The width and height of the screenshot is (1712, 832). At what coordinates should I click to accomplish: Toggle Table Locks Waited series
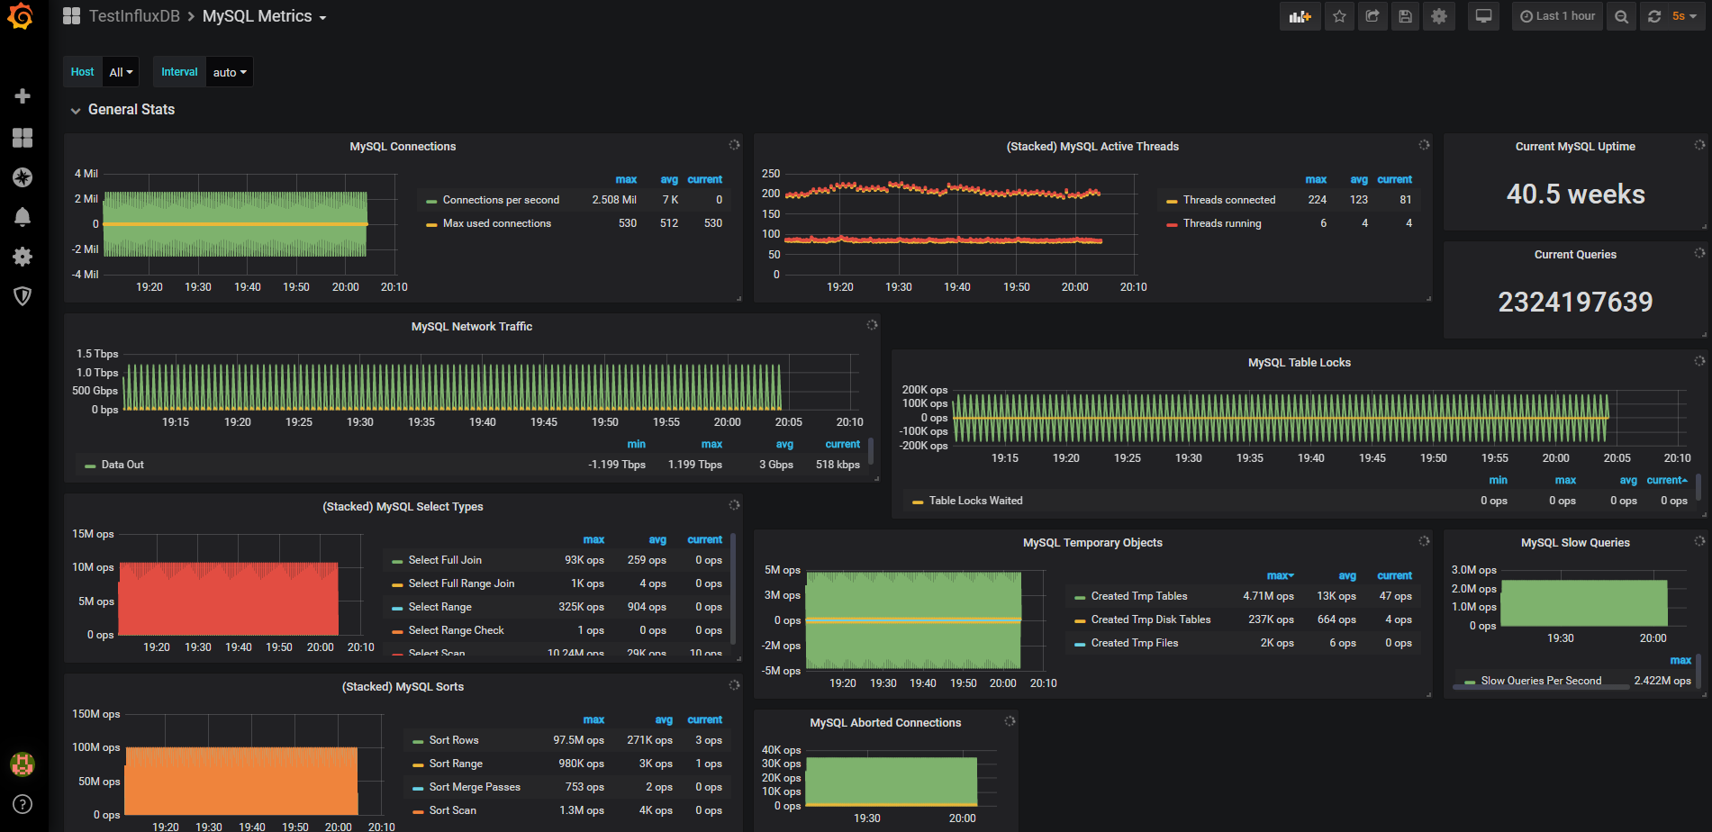975,501
